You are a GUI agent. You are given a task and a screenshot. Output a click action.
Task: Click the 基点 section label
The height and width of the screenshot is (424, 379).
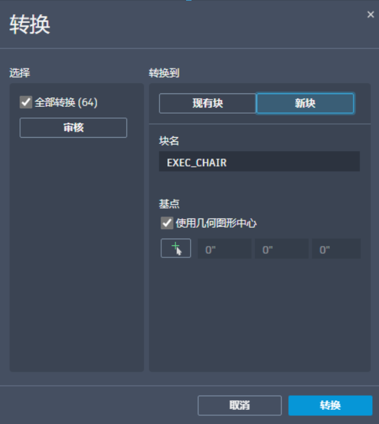coord(169,204)
